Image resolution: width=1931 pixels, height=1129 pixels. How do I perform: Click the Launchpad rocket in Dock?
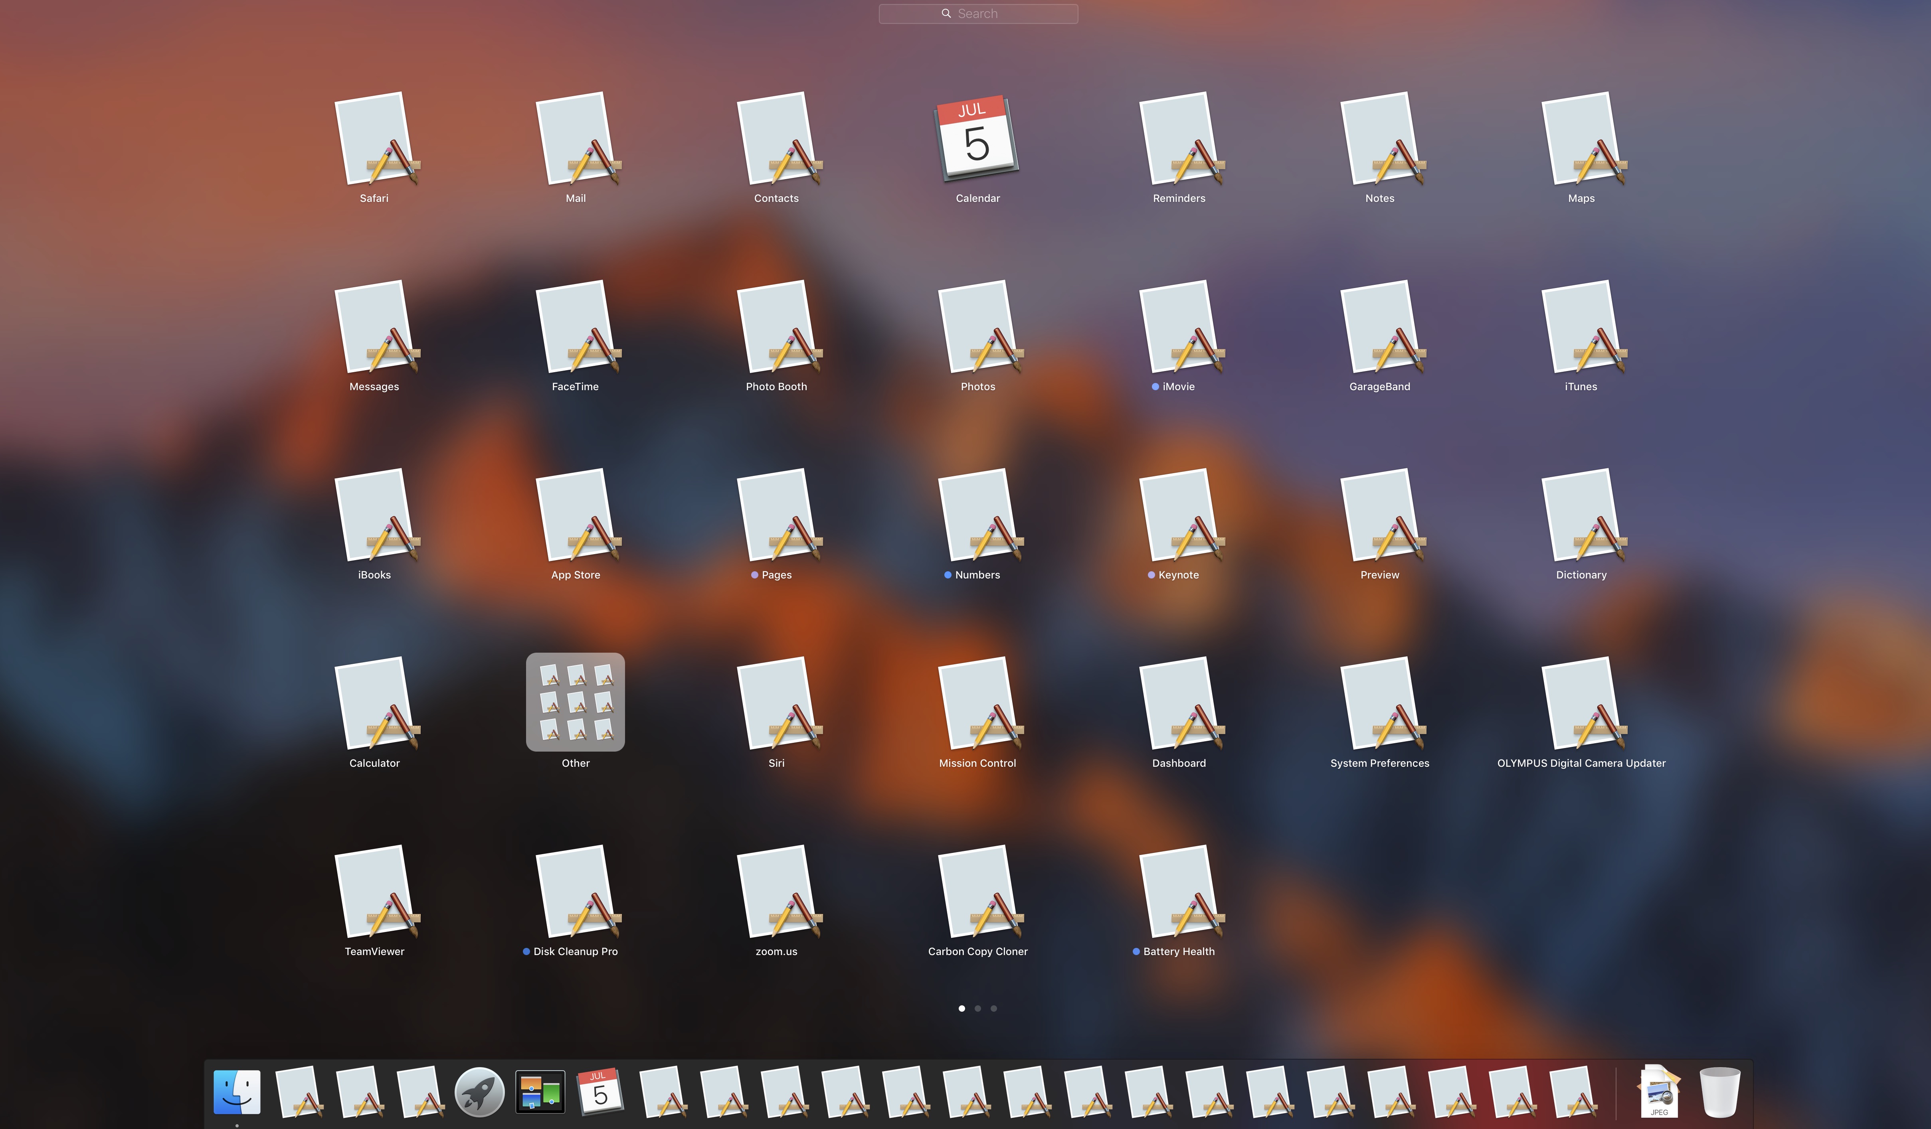click(479, 1092)
